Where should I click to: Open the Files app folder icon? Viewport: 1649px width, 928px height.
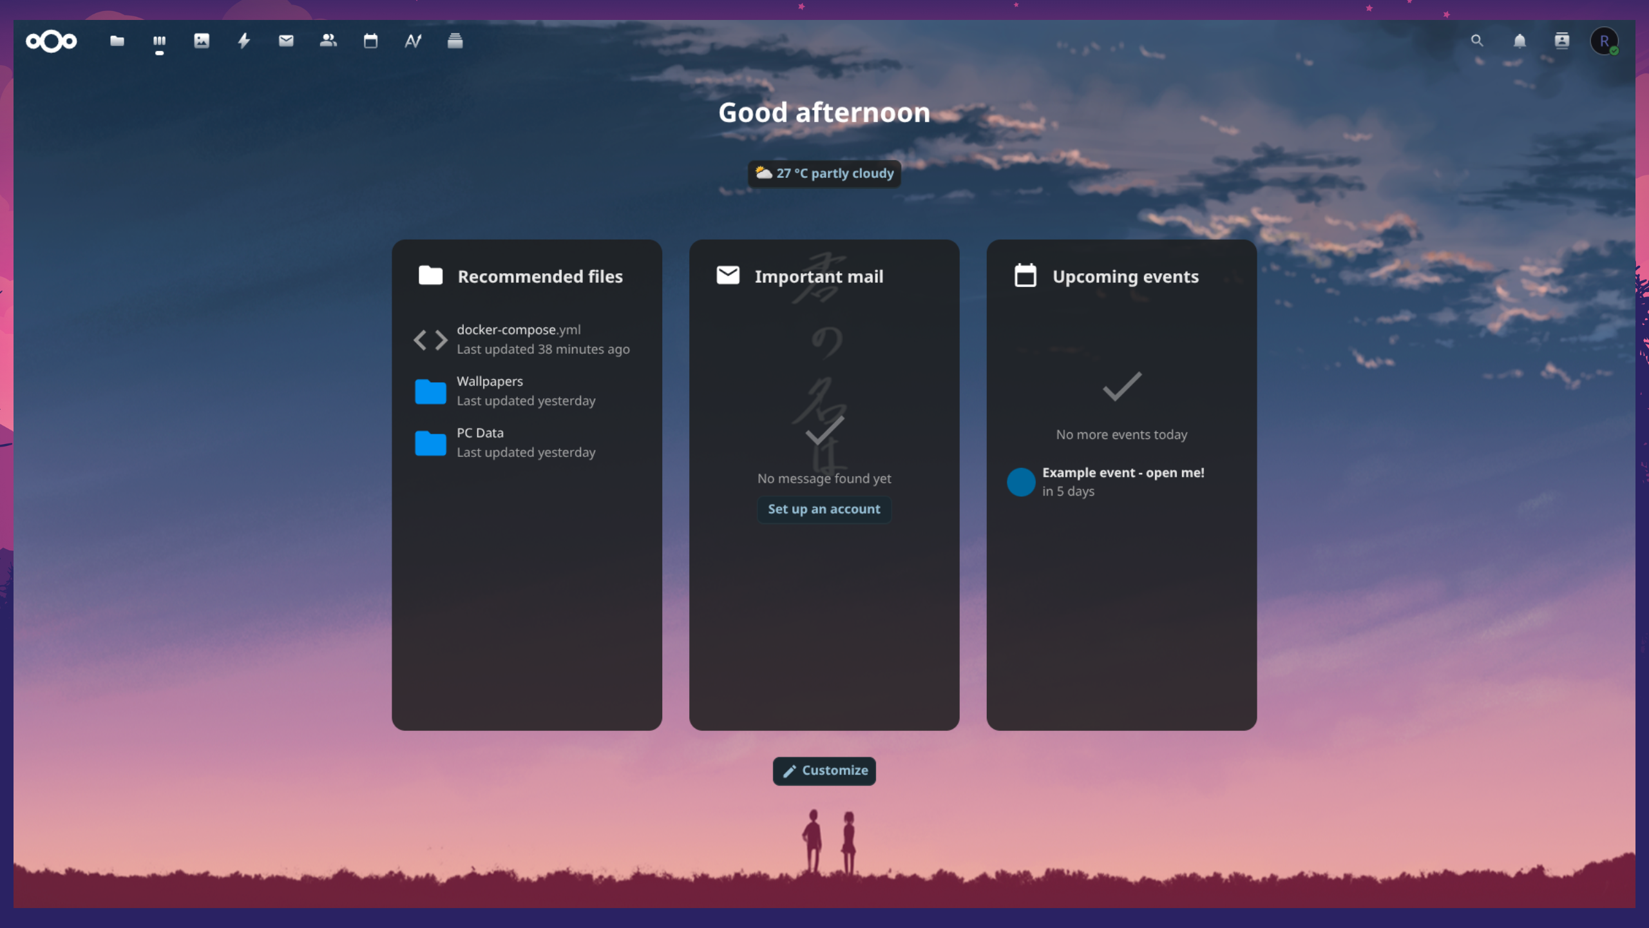pos(117,41)
